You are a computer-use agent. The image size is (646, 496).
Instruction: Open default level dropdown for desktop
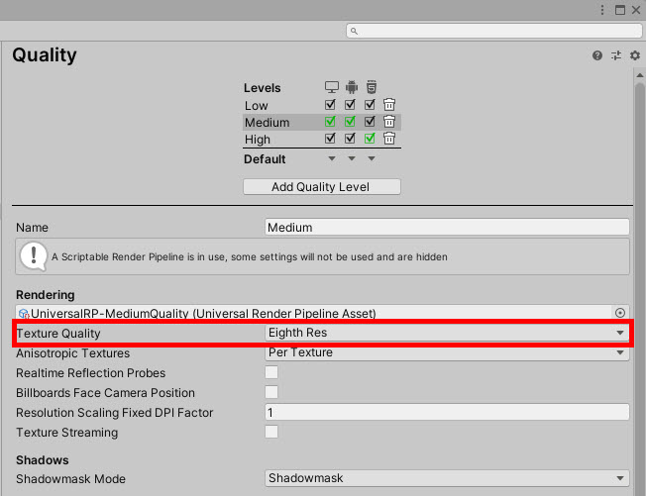[x=332, y=158]
